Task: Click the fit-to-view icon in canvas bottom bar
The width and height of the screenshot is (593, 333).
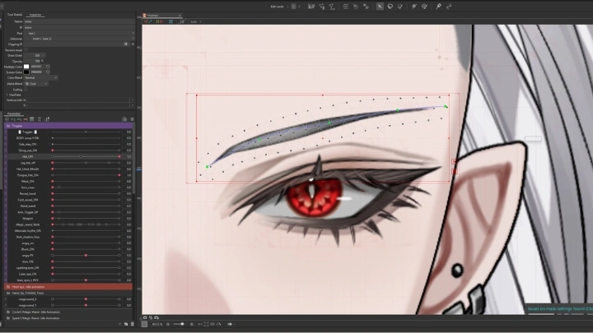Action: pyautogui.click(x=206, y=324)
